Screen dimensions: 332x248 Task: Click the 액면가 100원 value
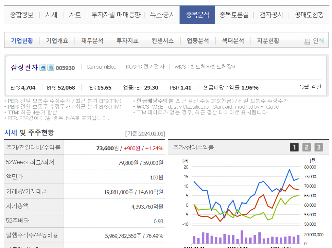coord(157,178)
